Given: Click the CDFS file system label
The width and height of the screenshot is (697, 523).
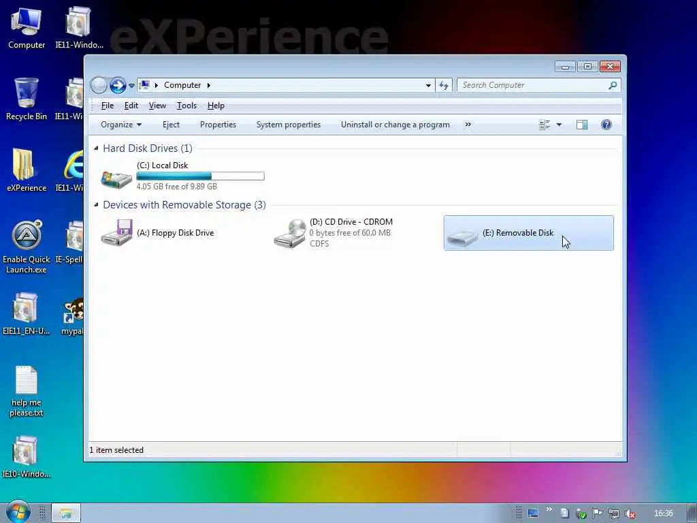Looking at the screenshot, I should click(x=319, y=243).
